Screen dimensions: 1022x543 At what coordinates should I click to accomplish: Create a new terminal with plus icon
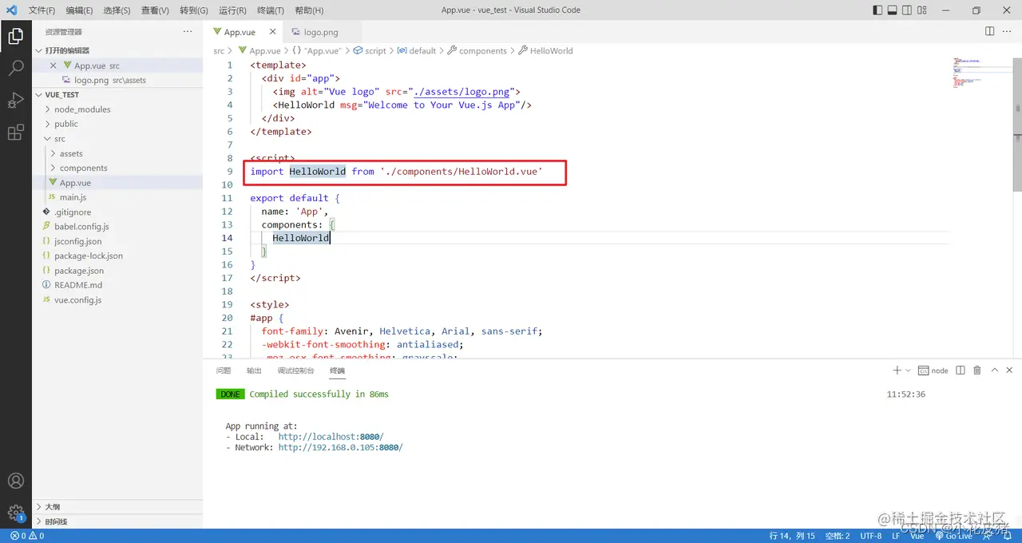pos(897,371)
